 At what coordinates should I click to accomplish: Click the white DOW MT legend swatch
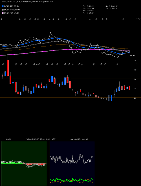coord(3,10)
